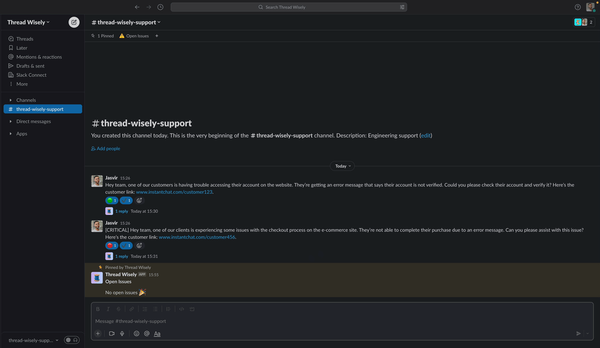This screenshot has height=348, width=600.
Task: Start a bulleted list in composer
Action: point(156,309)
